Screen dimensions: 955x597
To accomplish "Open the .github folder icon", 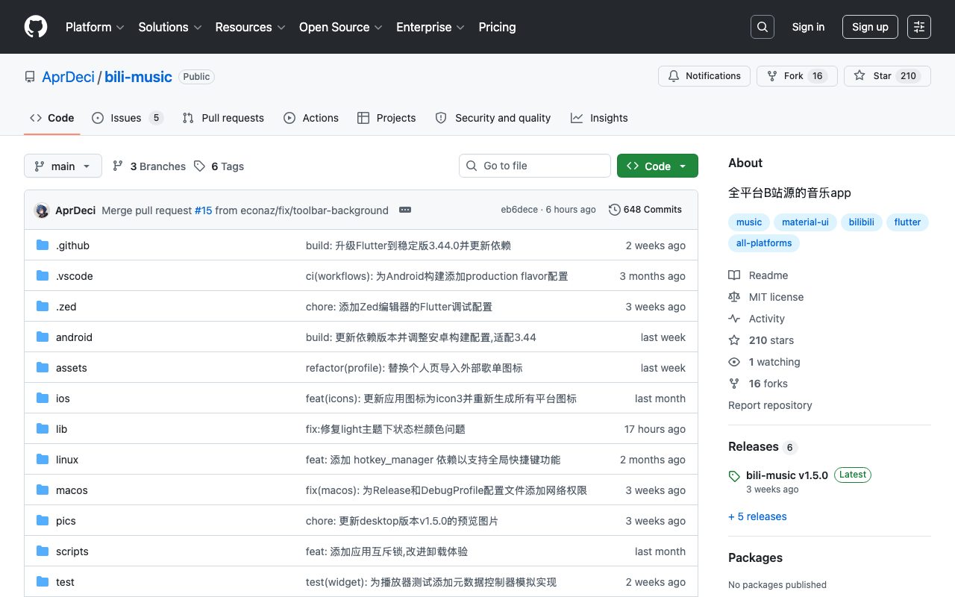I will click(x=43, y=246).
